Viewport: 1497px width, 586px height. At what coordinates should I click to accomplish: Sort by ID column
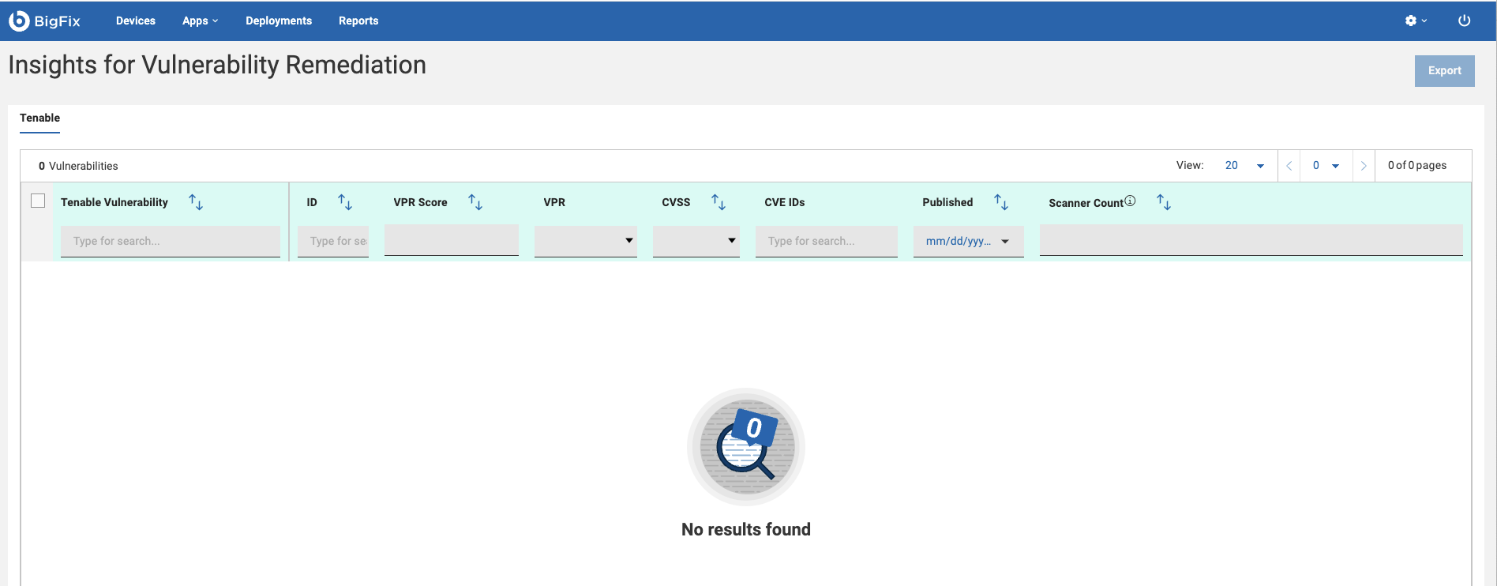point(345,202)
